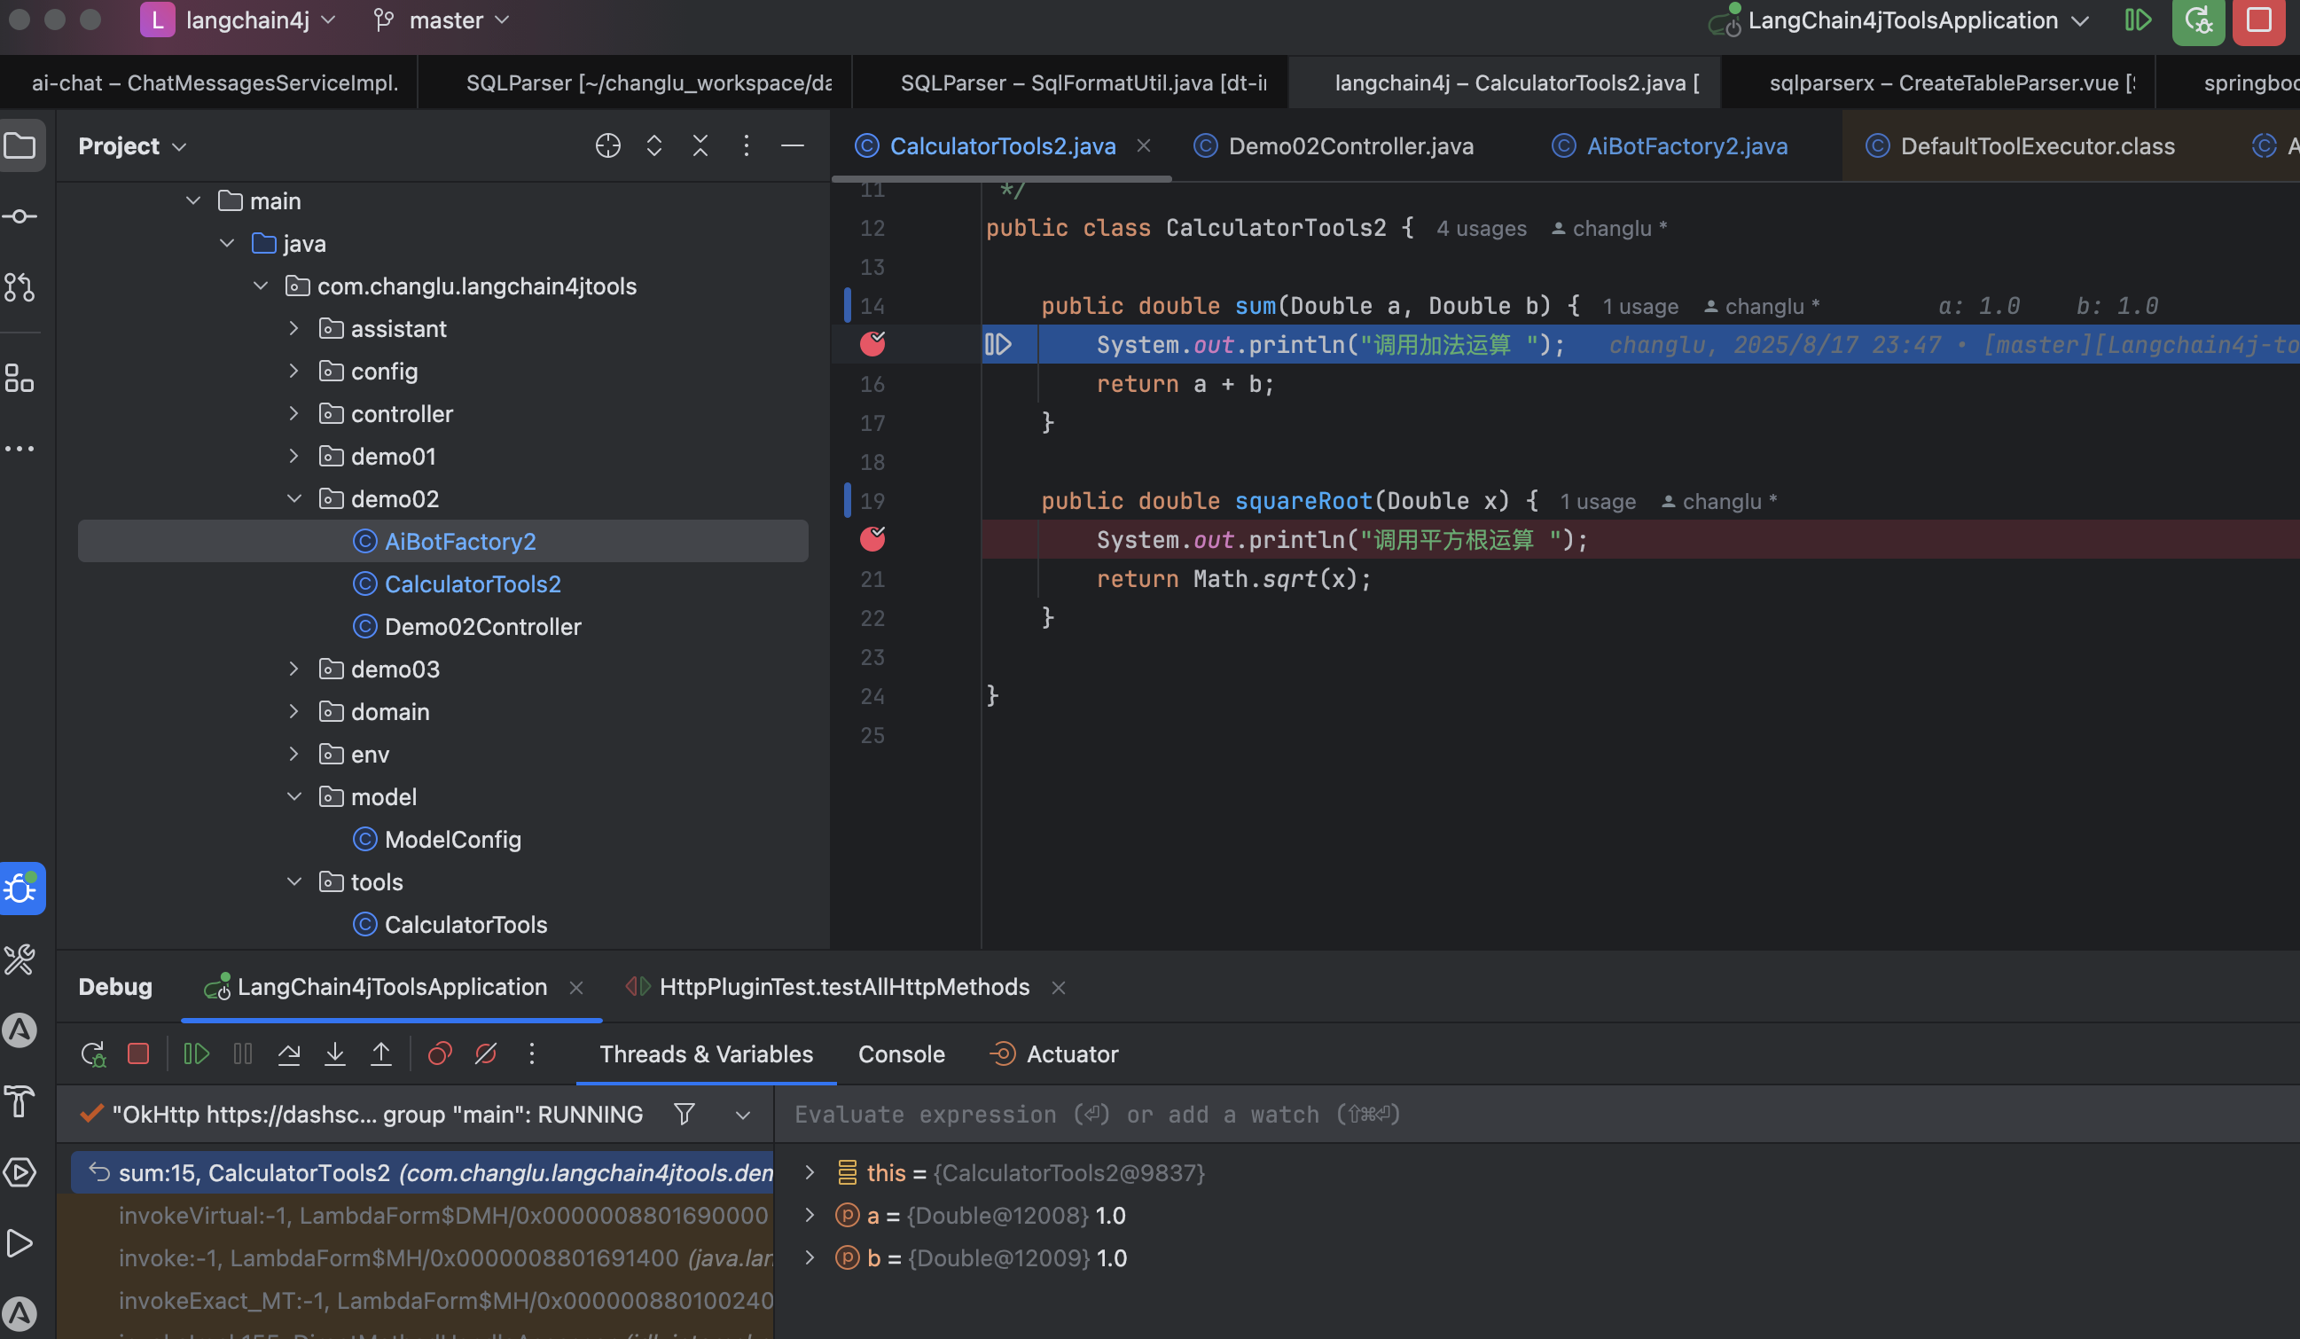
Task: Open the Commit tool window icon
Action: (x=20, y=216)
